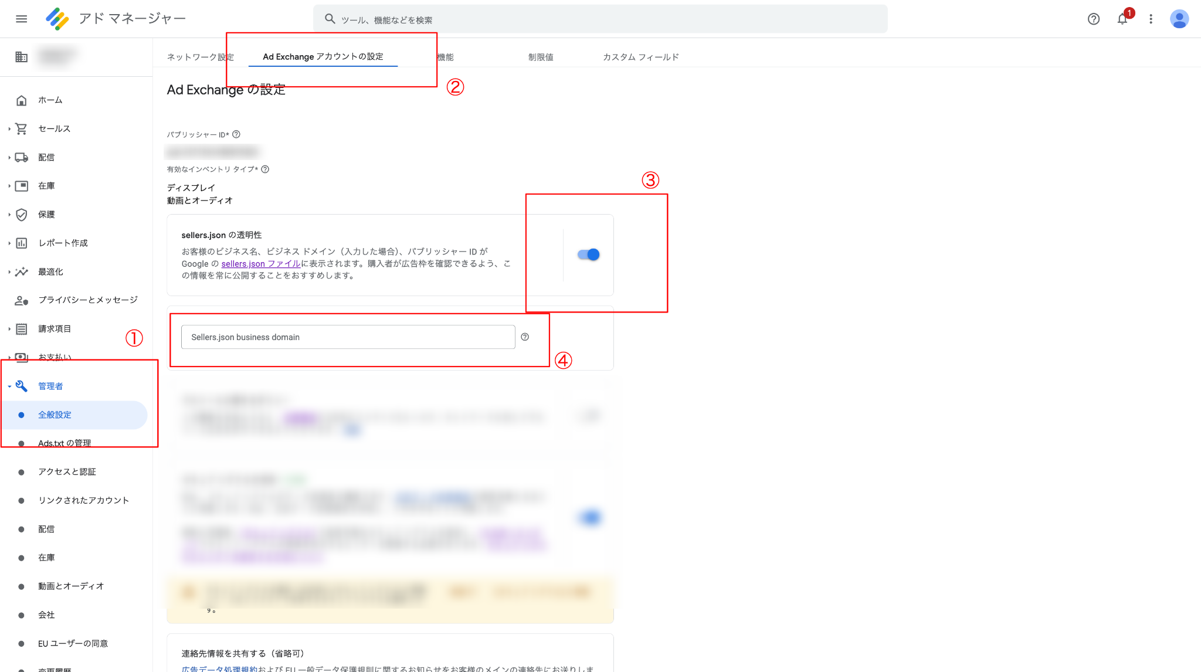
Task: Expand the 最適化 section arrow
Action: click(9, 271)
